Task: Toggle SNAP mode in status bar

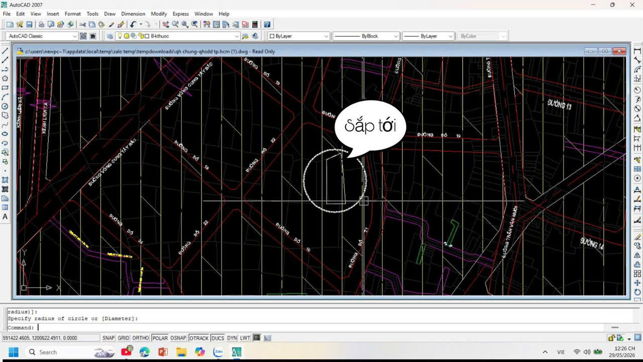Action: [109, 338]
